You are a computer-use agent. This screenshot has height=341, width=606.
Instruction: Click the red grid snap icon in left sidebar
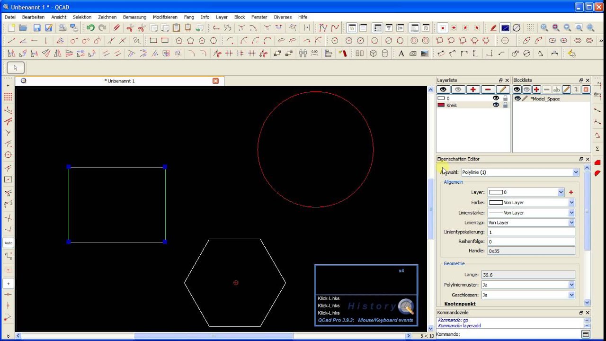[x=8, y=97]
